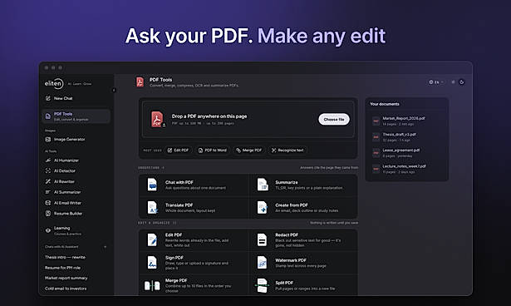Image resolution: width=511 pixels, height=306 pixels.
Task: Open the Thesis_draft_v3.pdf document
Action: pos(406,137)
